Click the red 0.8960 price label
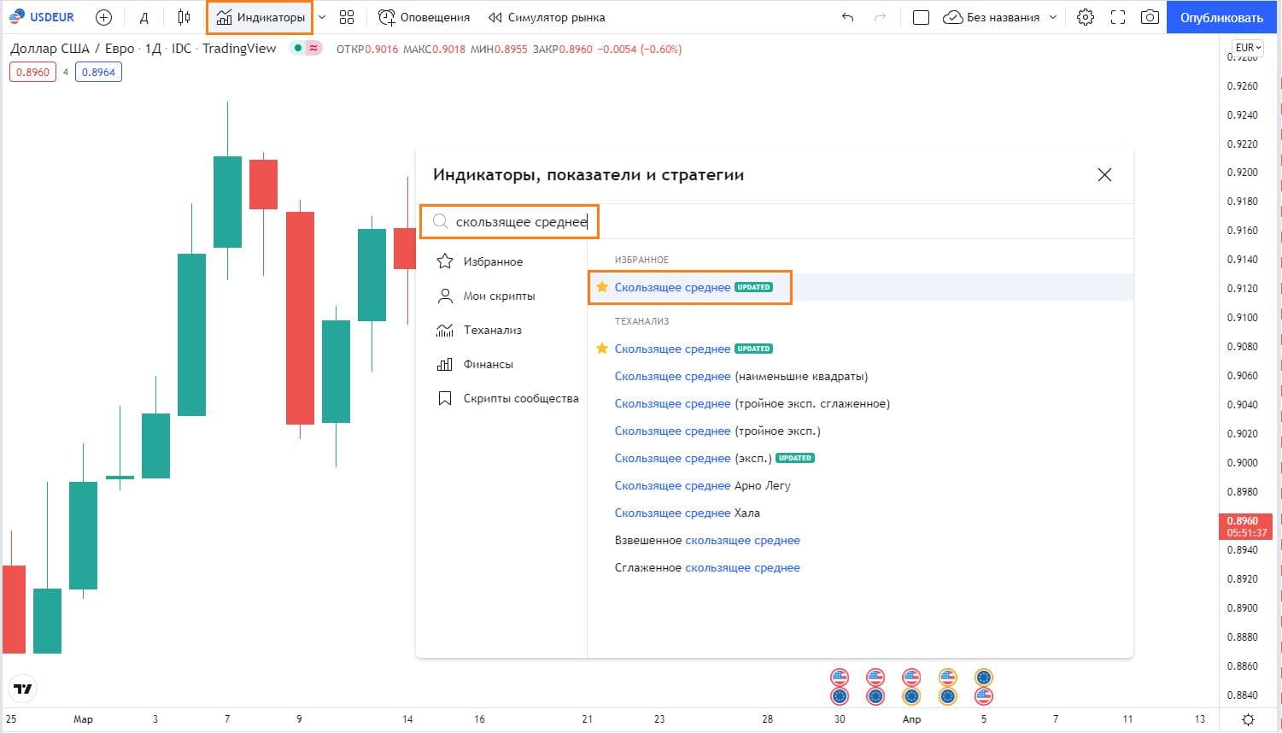 point(32,73)
